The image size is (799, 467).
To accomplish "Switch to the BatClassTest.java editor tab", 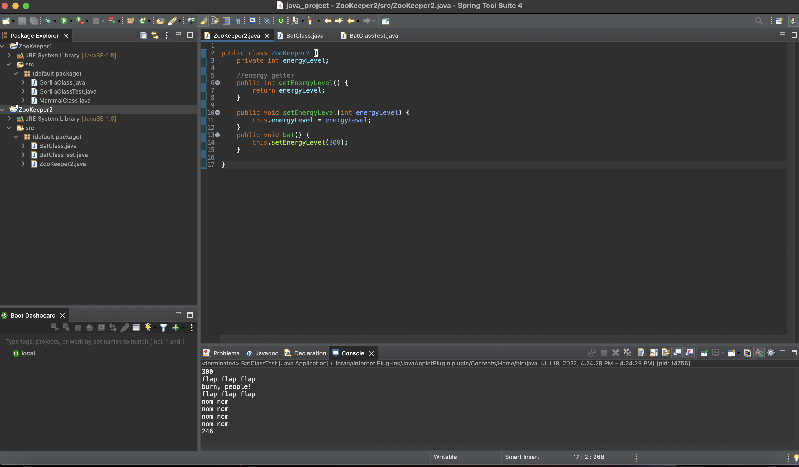I will (x=369, y=35).
